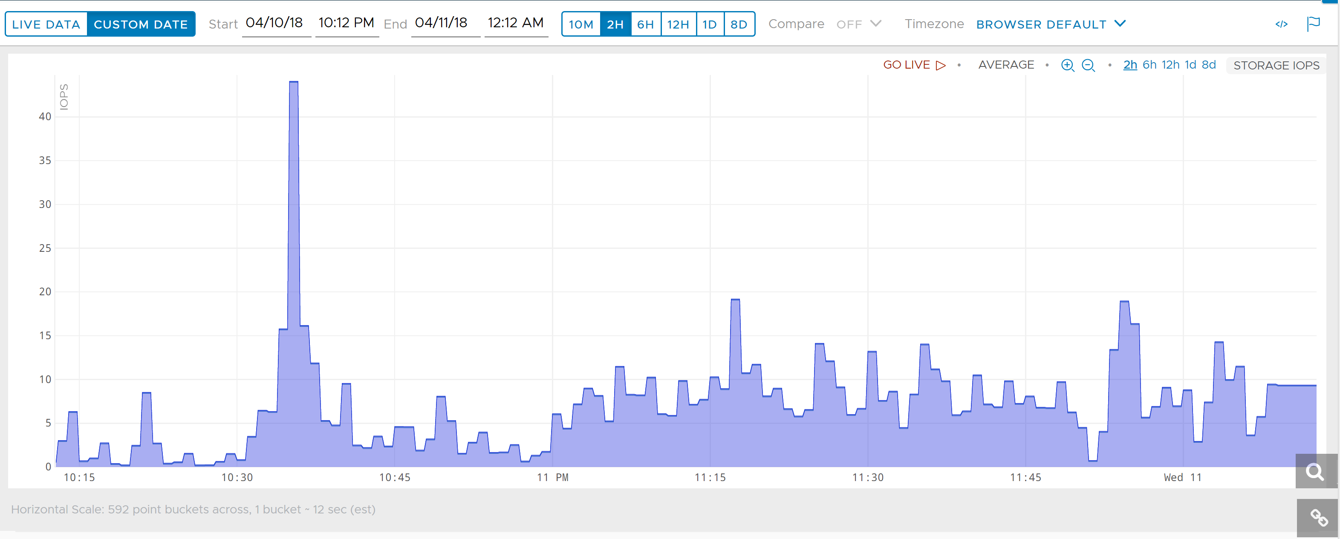1340x539 pixels.
Task: Click the flag icon in top bar
Action: click(x=1314, y=24)
